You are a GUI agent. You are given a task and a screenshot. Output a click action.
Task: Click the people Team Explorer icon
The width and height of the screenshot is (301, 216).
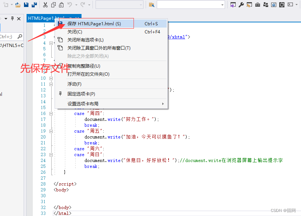click(x=266, y=5)
